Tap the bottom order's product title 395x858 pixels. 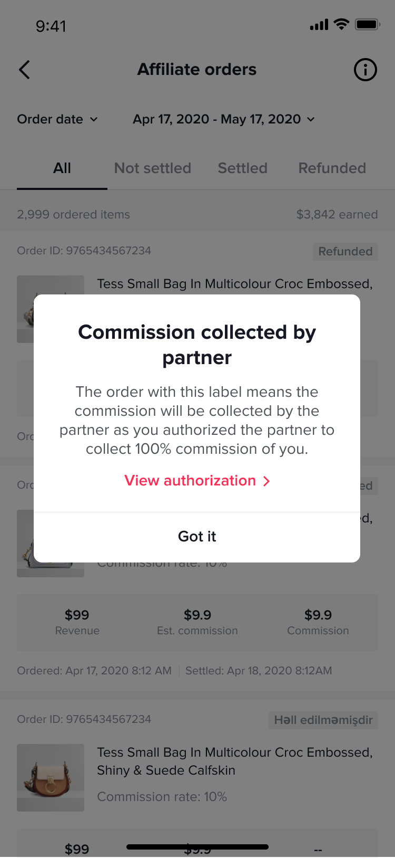click(x=234, y=761)
